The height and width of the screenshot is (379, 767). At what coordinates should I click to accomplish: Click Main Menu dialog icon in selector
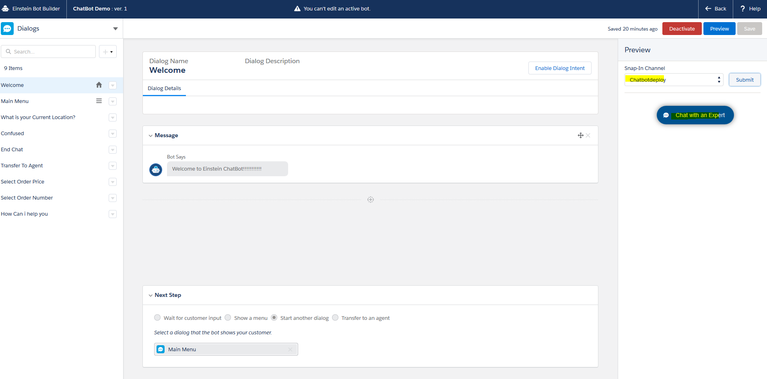[x=161, y=349]
